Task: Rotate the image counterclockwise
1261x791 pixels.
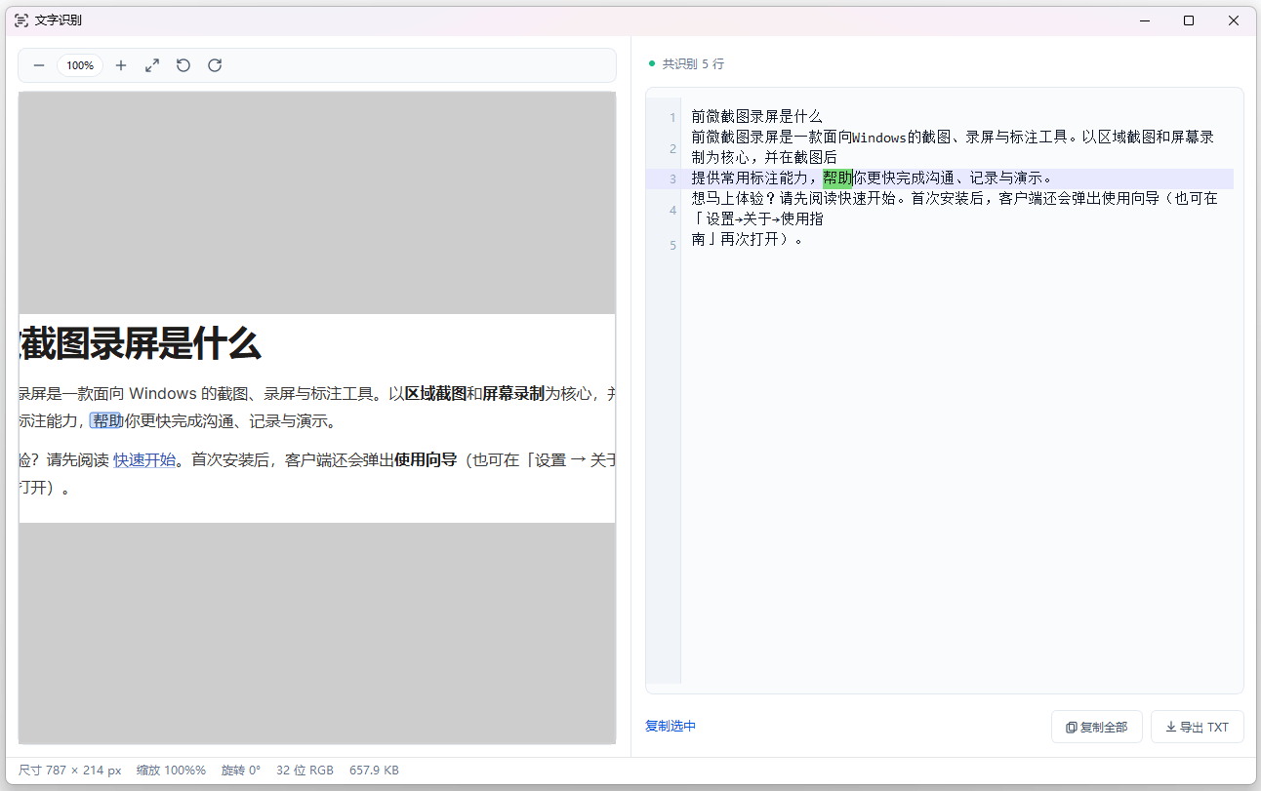Action: click(183, 65)
